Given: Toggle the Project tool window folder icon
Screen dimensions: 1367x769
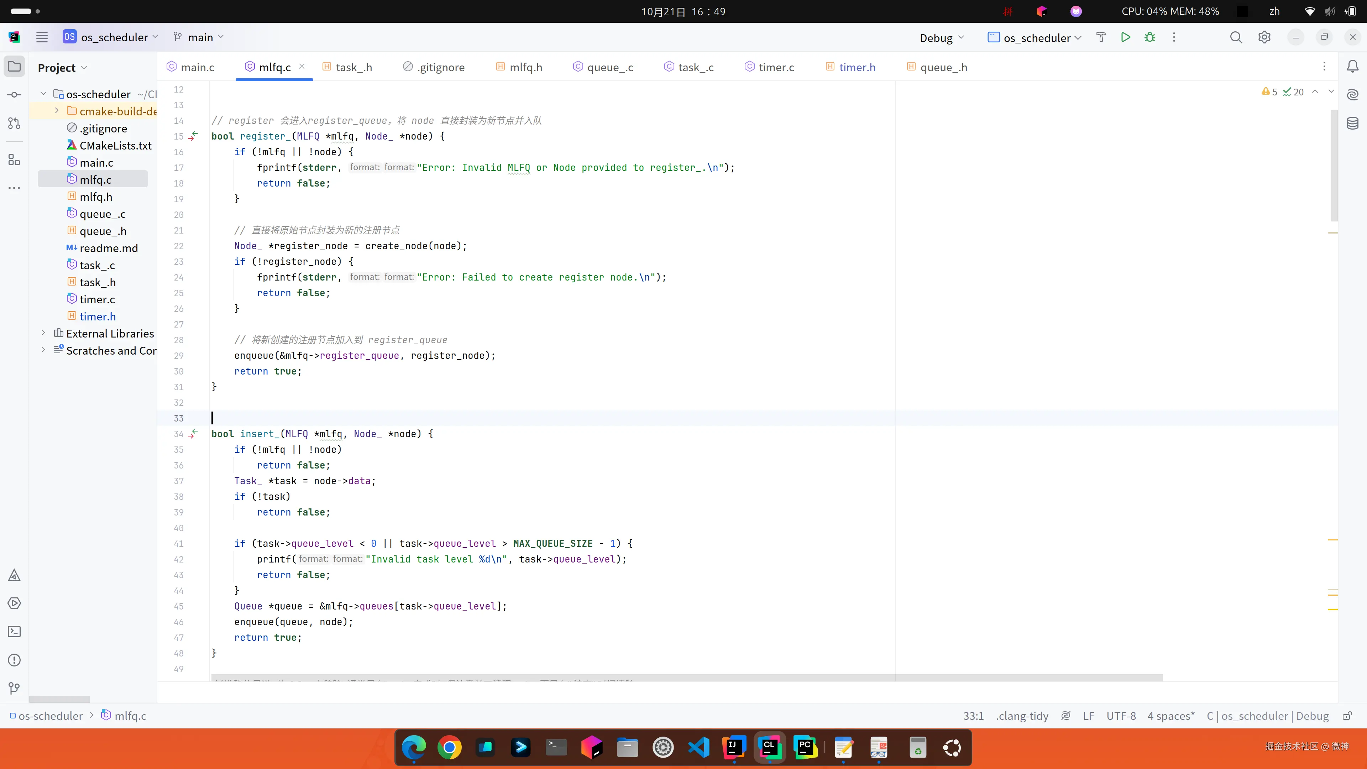Looking at the screenshot, I should [14, 66].
